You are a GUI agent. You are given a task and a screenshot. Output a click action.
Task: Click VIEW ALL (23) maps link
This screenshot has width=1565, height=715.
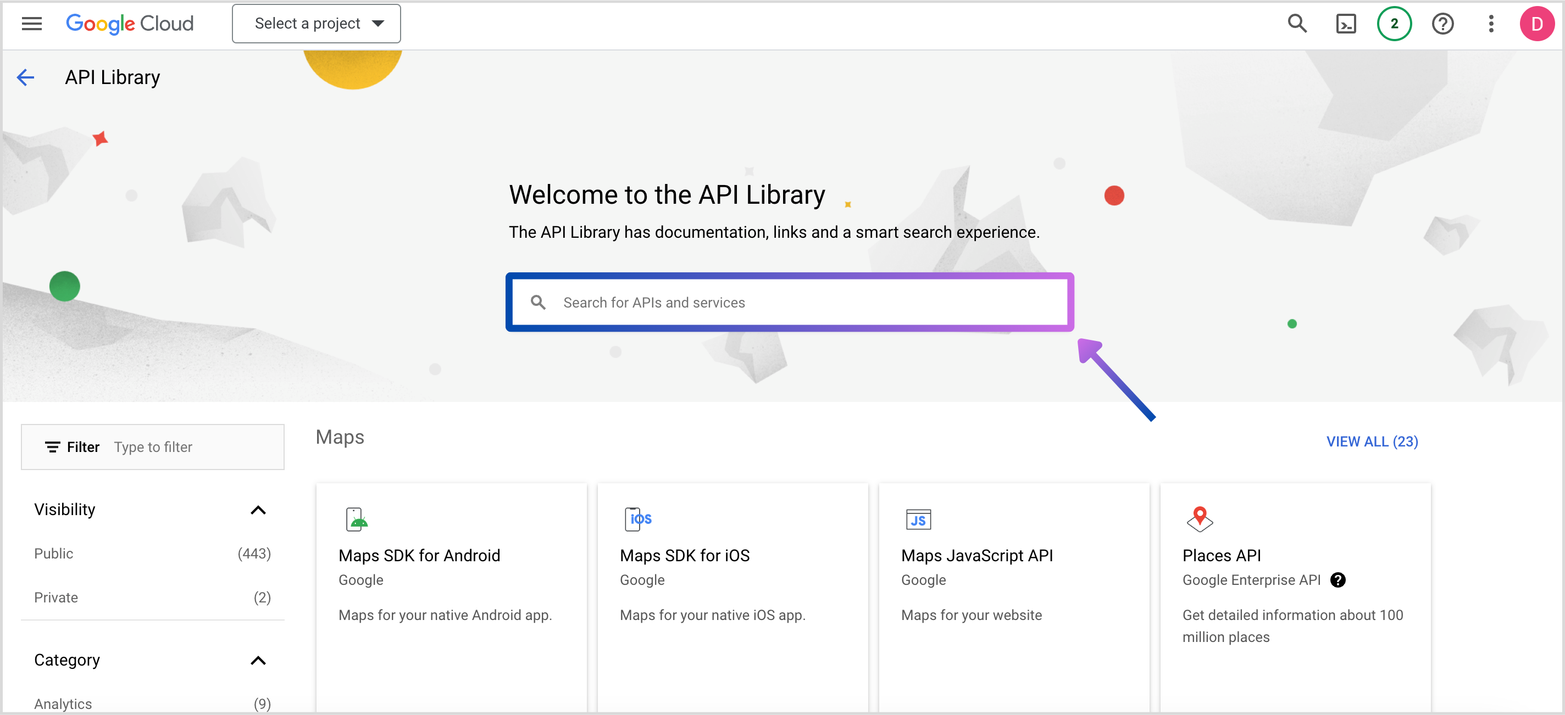tap(1372, 442)
